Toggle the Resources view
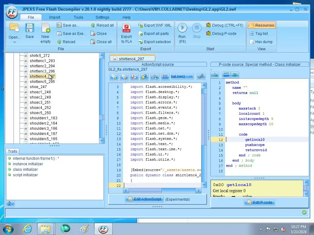Screen dimensions: 314x235 pyautogui.click(x=262, y=25)
